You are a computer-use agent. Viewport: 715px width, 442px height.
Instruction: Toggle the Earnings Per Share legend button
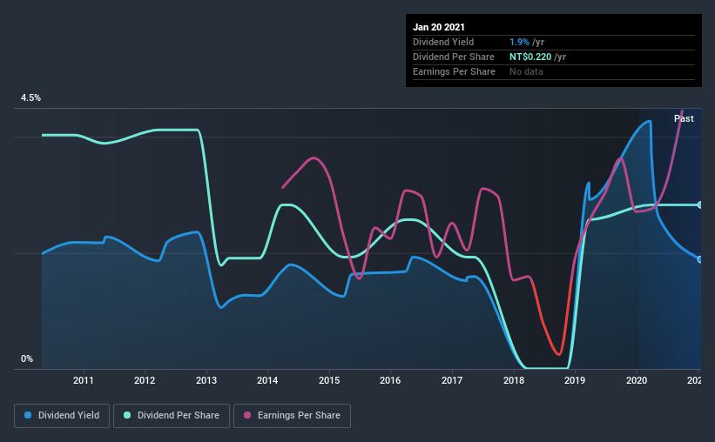(292, 416)
